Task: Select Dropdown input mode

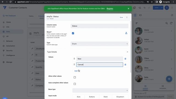Action: [120, 97]
